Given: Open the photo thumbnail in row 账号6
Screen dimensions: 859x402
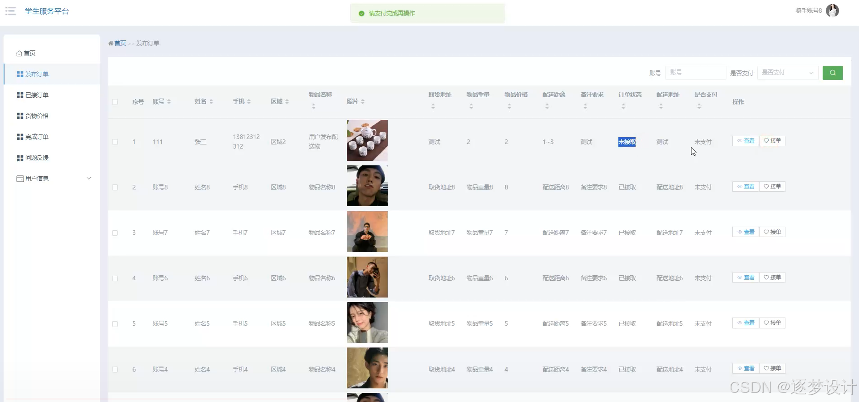Looking at the screenshot, I should tap(367, 277).
